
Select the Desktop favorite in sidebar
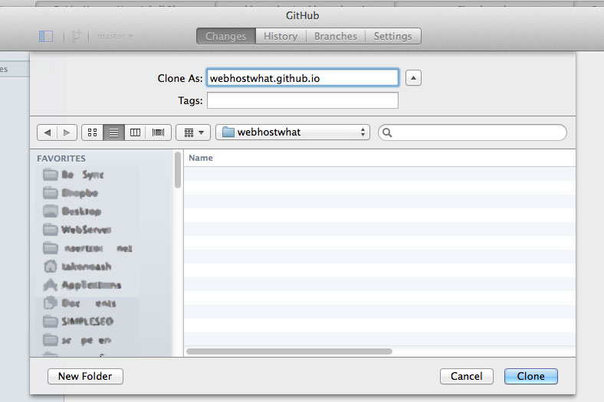point(72,211)
